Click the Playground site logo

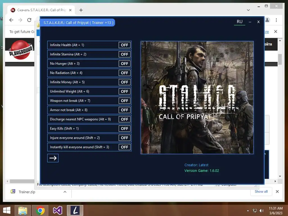pyautogui.click(x=21, y=50)
